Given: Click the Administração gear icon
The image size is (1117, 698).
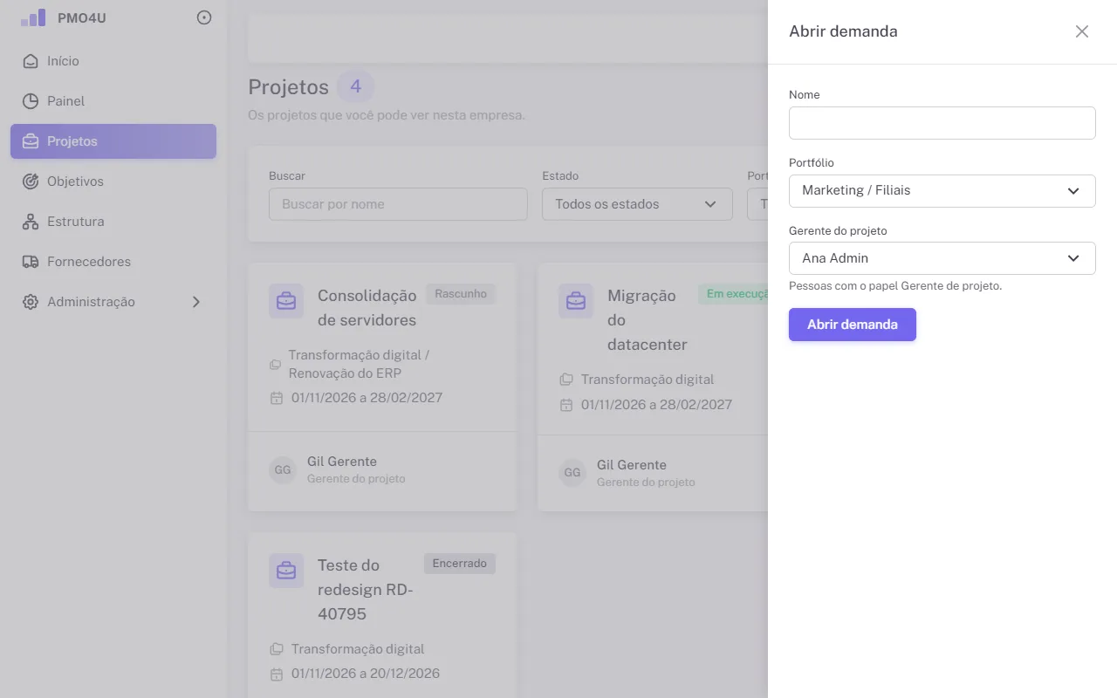Looking at the screenshot, I should [31, 302].
